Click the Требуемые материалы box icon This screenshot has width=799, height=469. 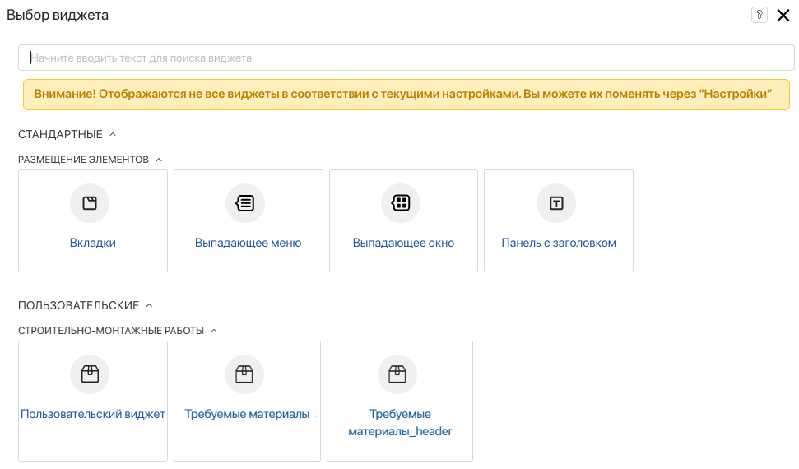click(244, 374)
